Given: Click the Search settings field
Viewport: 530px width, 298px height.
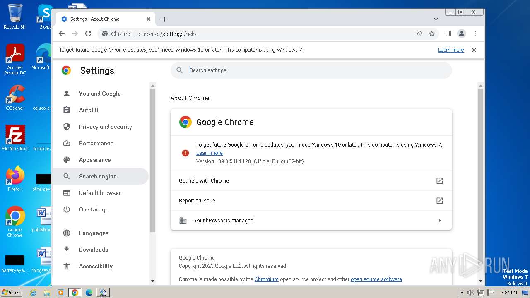Looking at the screenshot, I should 311,70.
